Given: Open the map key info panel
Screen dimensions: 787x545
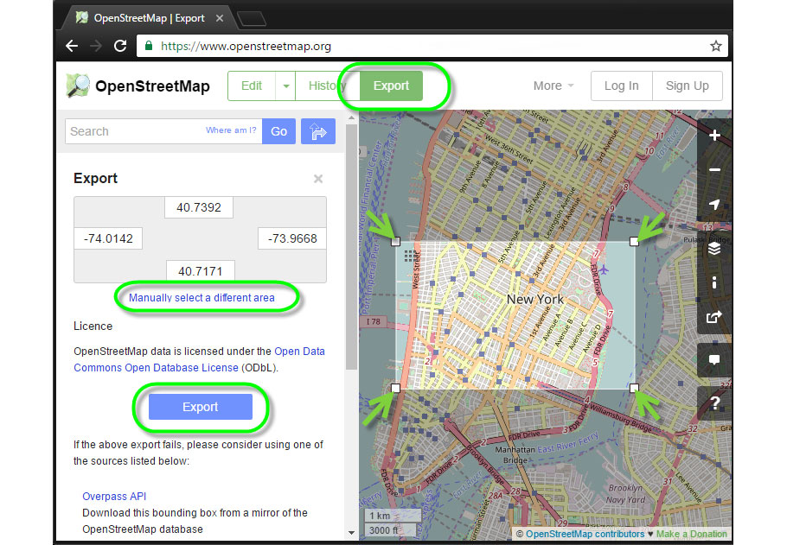Looking at the screenshot, I should [x=714, y=282].
